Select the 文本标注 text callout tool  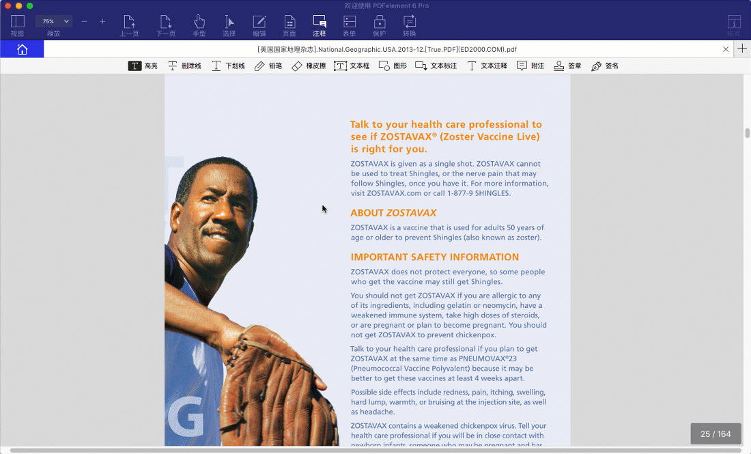point(436,66)
